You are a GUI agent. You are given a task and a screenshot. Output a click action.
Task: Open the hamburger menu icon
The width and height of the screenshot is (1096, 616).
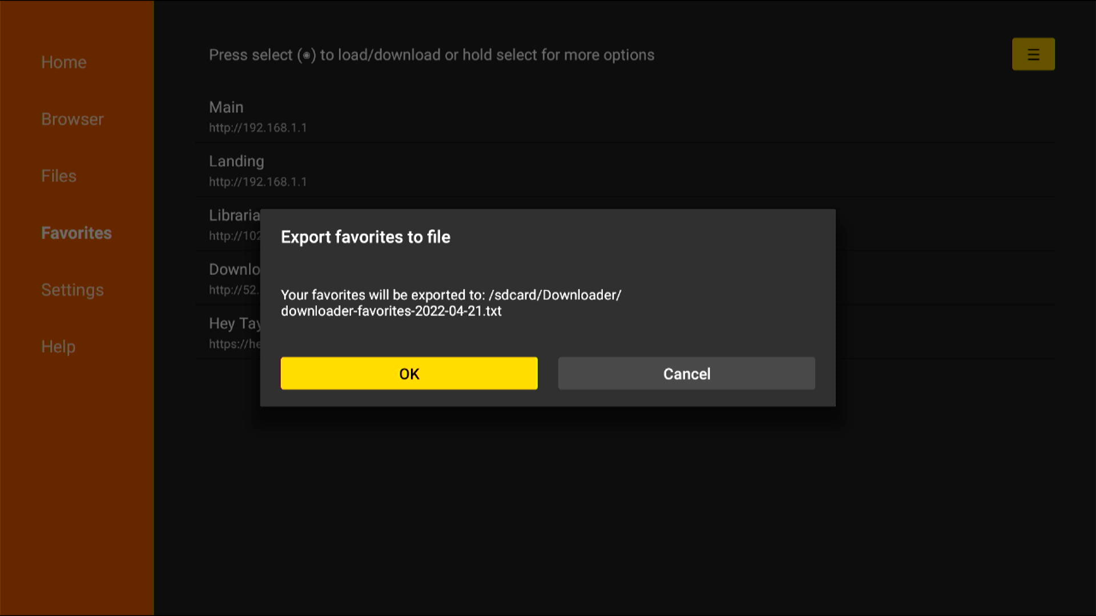(1033, 54)
